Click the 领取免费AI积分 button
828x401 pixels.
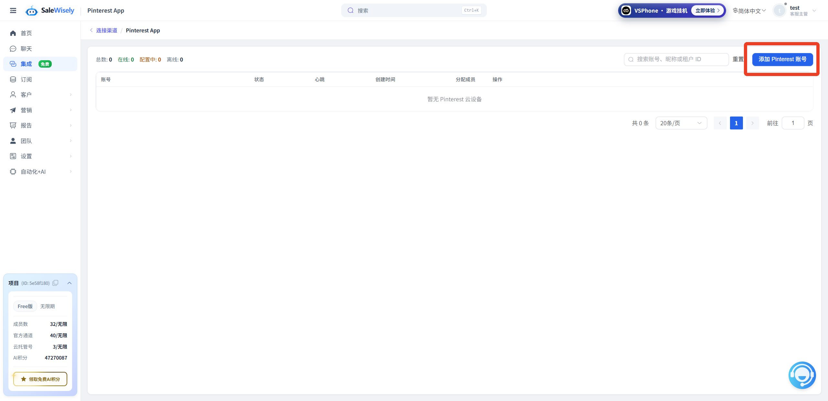click(x=40, y=379)
